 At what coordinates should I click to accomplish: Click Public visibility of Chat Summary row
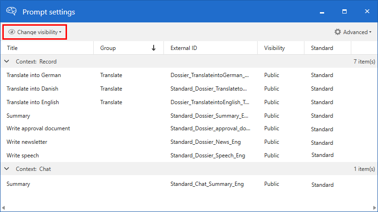pyautogui.click(x=272, y=184)
